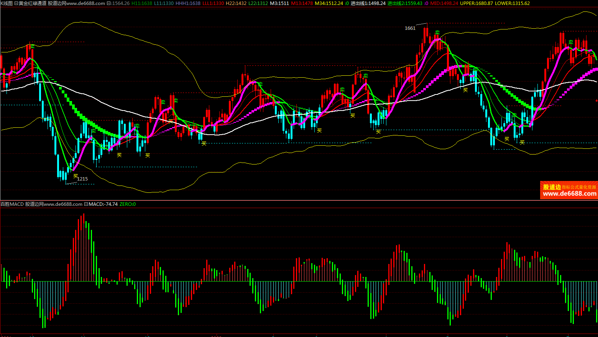Click the red MID:1498.24 readout
Screen dimensions: 598x337
444,3
